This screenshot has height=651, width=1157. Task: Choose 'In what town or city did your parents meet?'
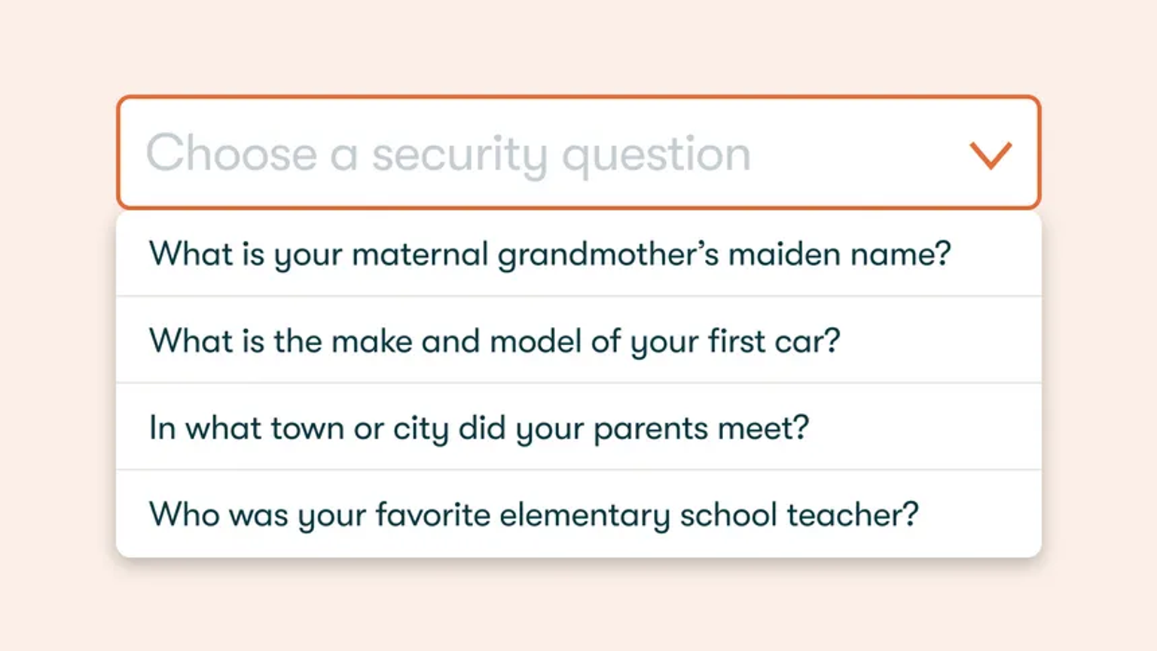pyautogui.click(x=578, y=426)
